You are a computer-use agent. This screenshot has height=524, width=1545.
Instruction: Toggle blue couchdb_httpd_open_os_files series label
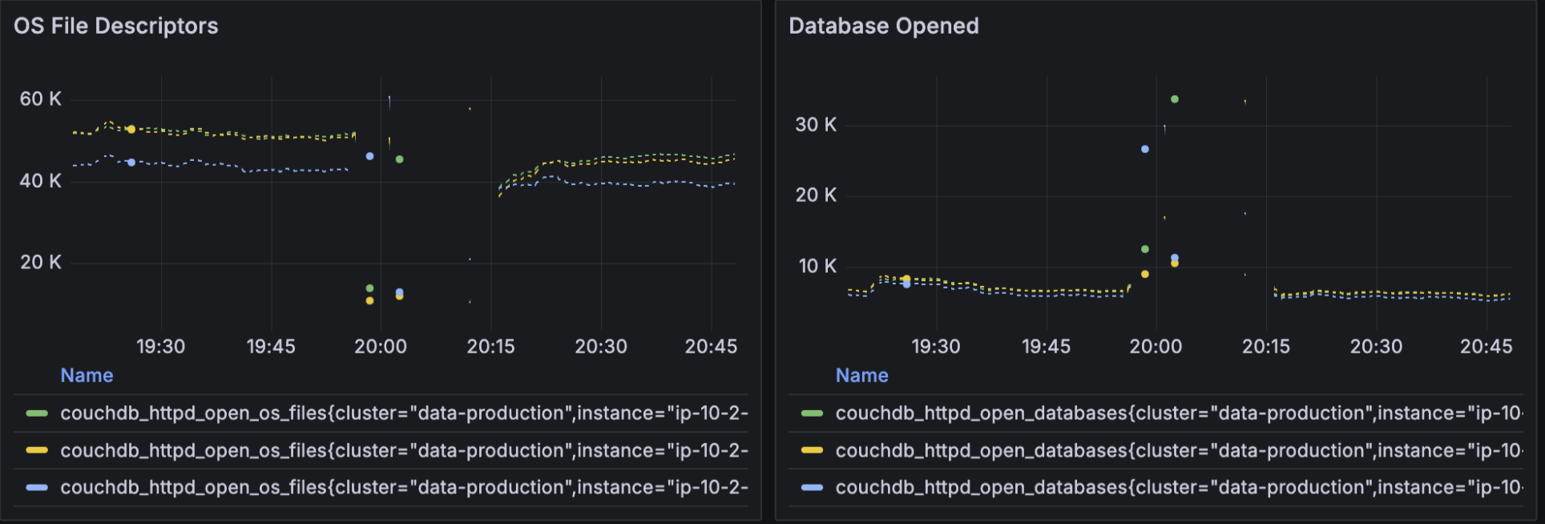point(405,487)
